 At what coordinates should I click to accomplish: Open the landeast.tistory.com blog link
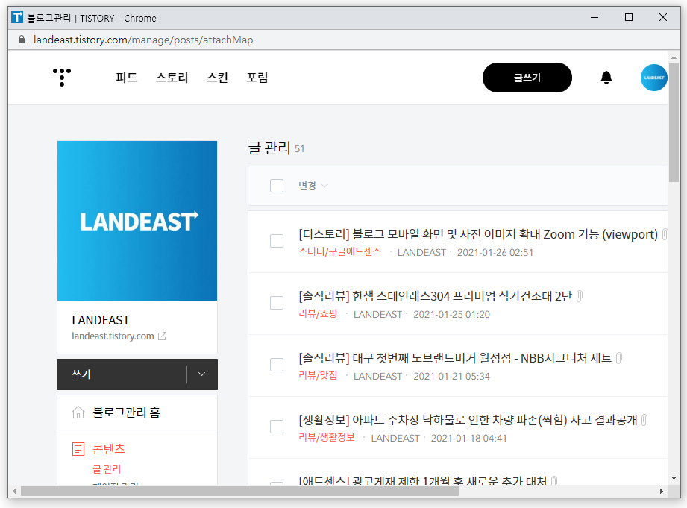[x=113, y=336]
